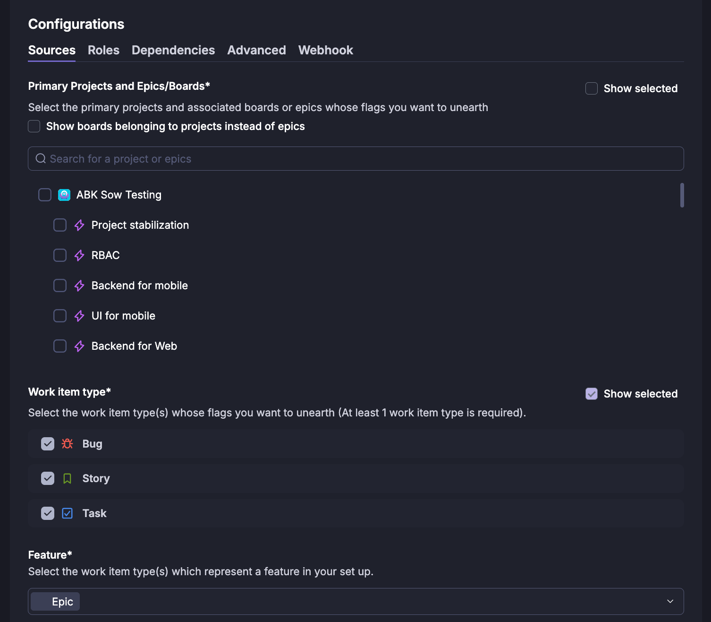The image size is (711, 622).
Task: Click the projects list scrollbar thumb
Action: click(x=682, y=195)
